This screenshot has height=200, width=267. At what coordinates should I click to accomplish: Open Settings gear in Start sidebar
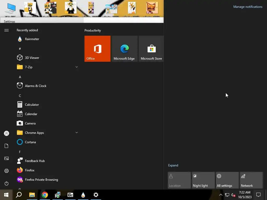pos(7,171)
